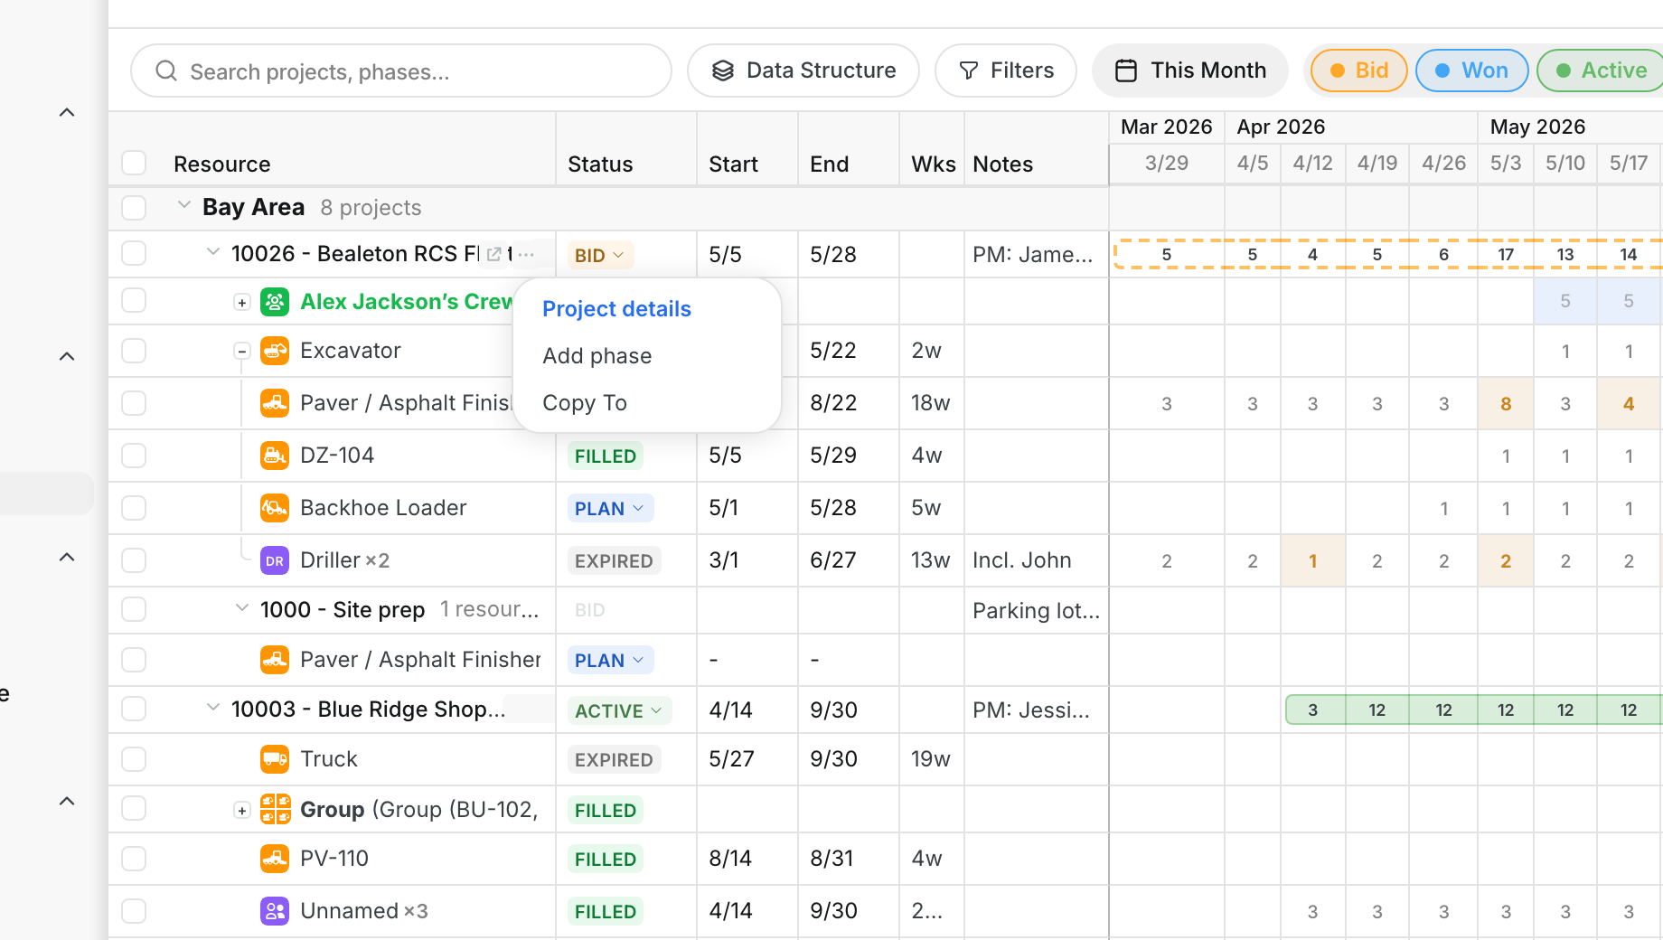Click the EXPIRED status on Truck row
This screenshot has width=1663, height=940.
tap(614, 759)
